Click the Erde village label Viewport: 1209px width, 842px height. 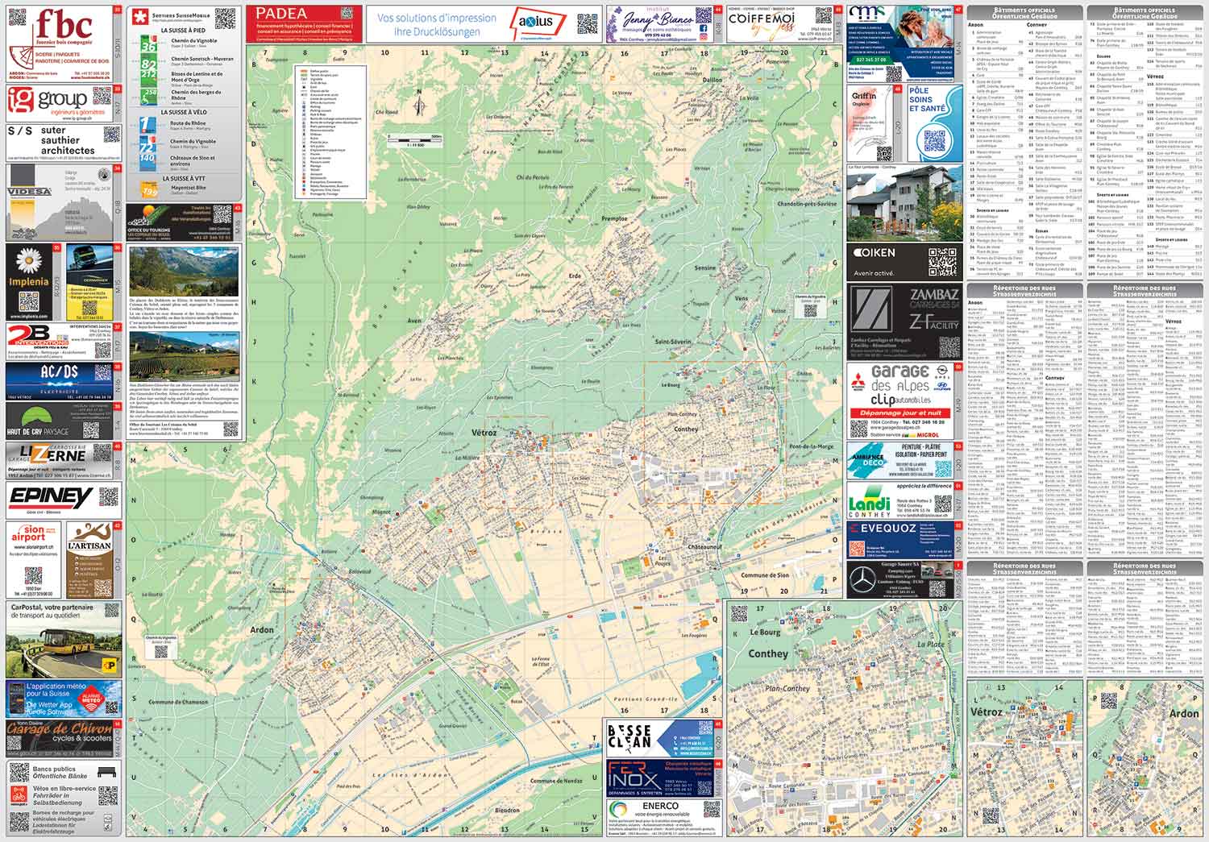(x=575, y=276)
